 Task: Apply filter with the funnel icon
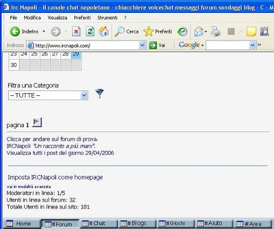99,93
